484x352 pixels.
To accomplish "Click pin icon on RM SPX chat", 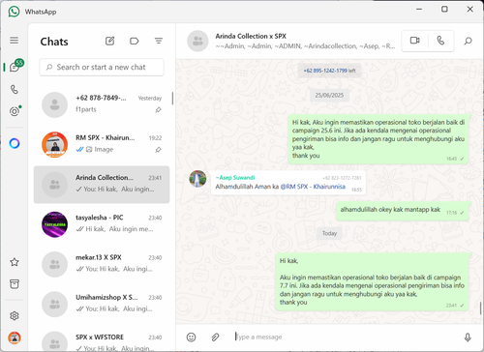I will point(158,150).
